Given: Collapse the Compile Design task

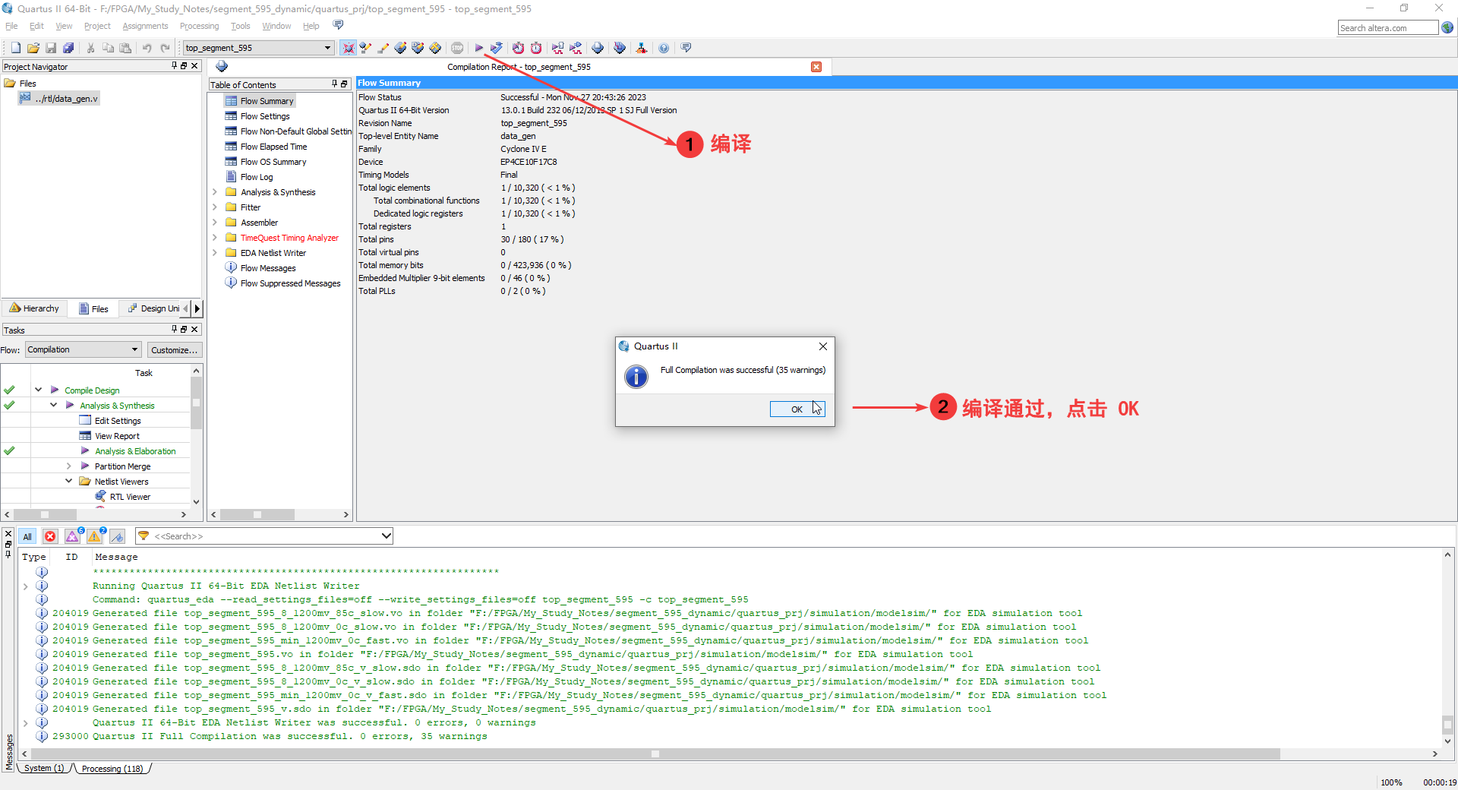Looking at the screenshot, I should [x=38, y=390].
